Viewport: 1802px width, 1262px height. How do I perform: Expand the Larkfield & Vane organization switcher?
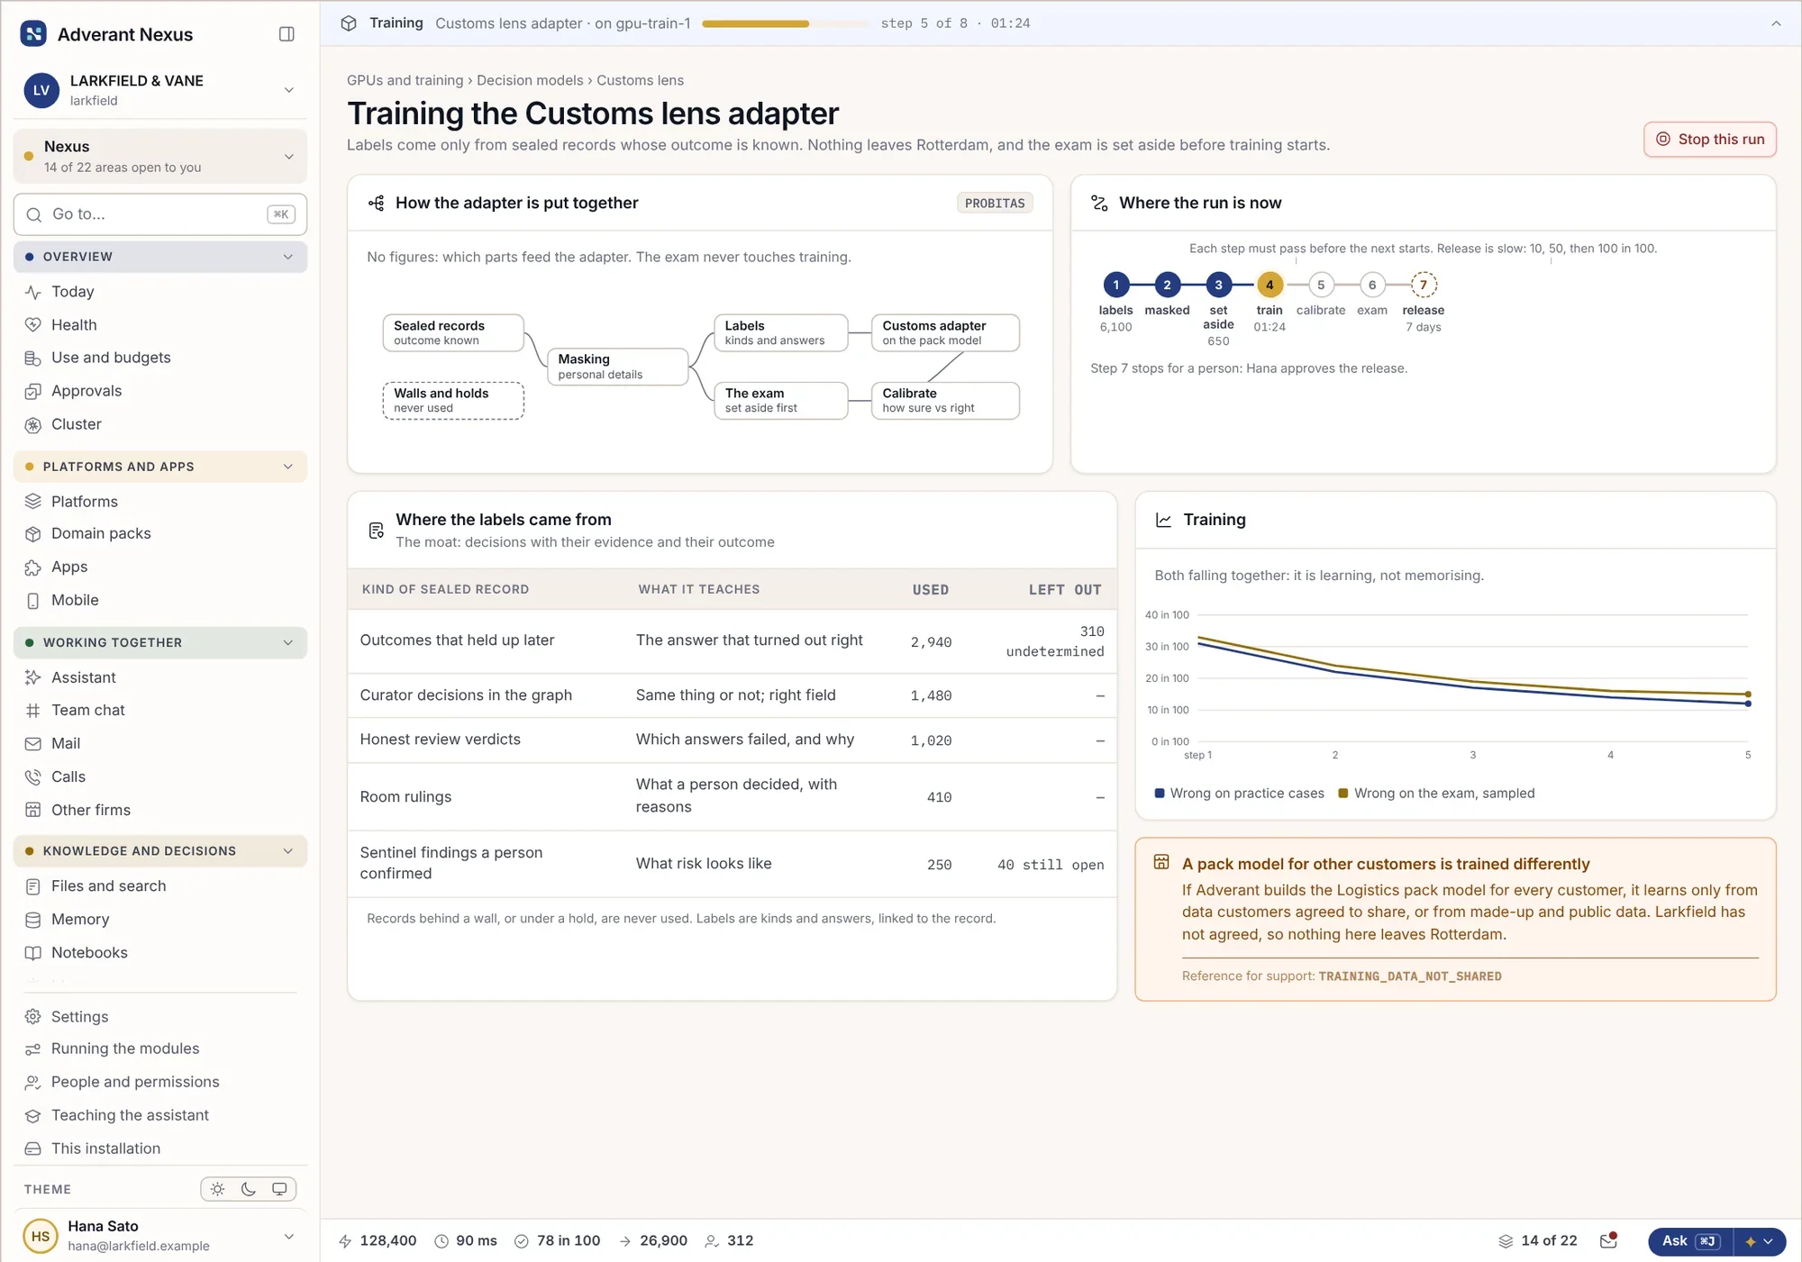click(160, 90)
